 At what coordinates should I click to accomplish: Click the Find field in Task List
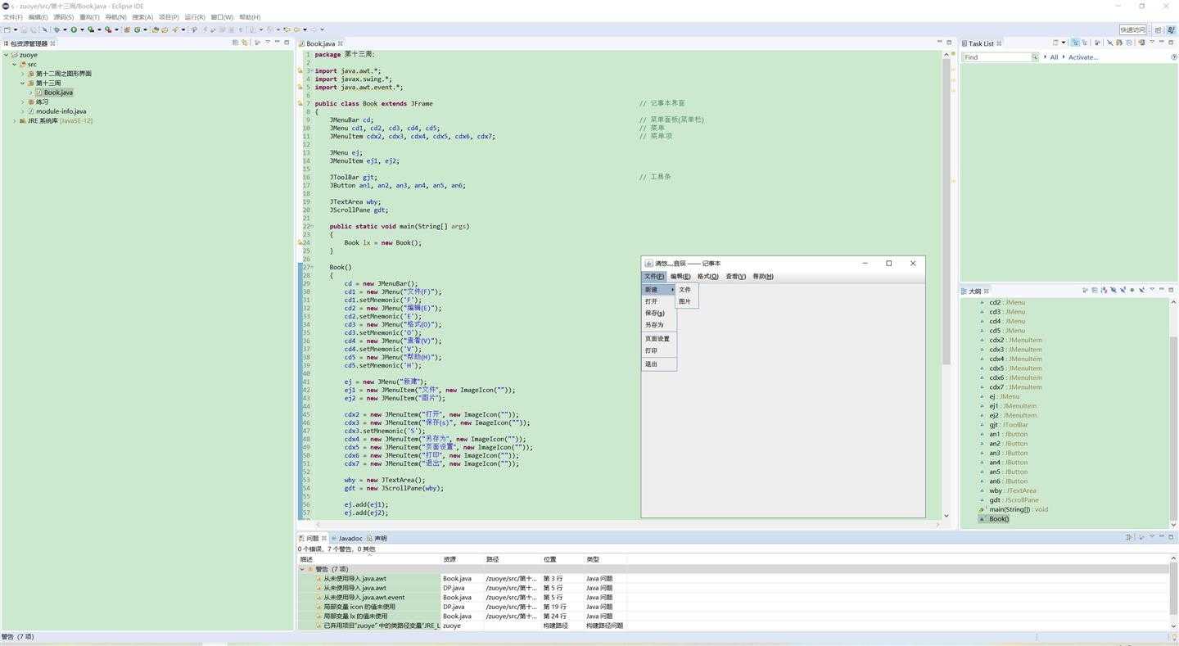(x=996, y=57)
